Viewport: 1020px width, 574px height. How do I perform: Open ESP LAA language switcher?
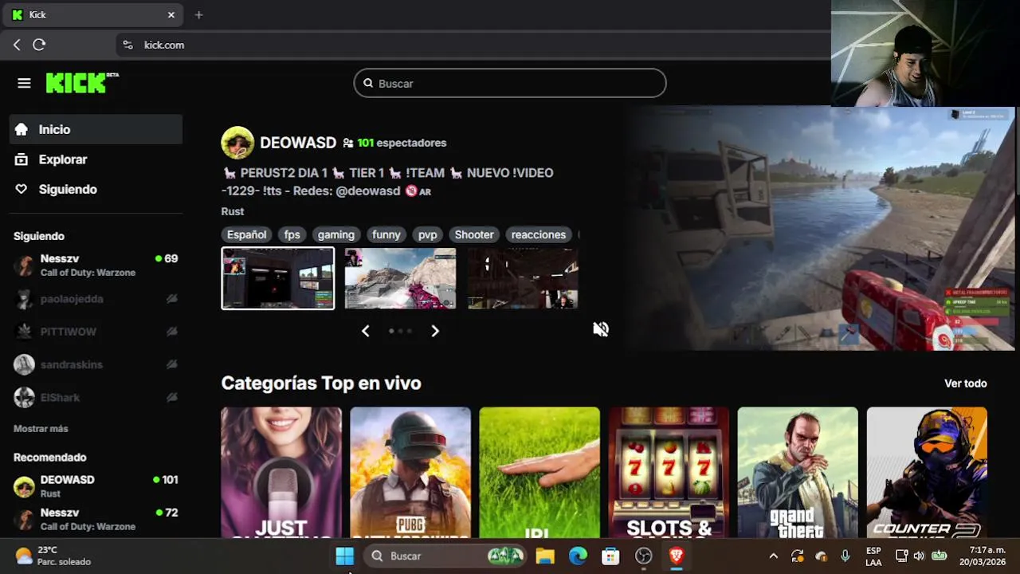[873, 556]
